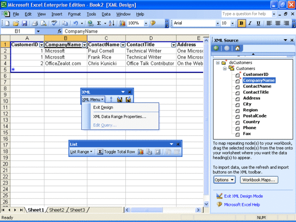Click the Refresh XML Data icon in XML toolbar
The height and width of the screenshot is (222, 296).
(111, 99)
